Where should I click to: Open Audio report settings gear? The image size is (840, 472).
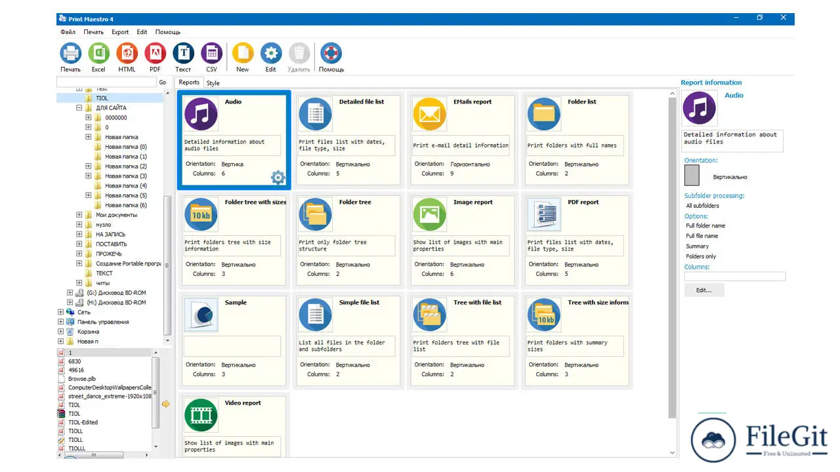click(x=278, y=177)
